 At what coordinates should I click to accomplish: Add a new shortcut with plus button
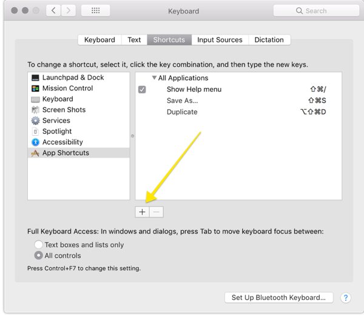[142, 212]
